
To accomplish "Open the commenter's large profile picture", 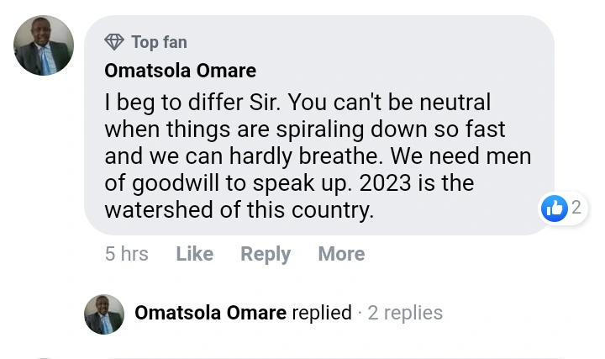I will [x=44, y=45].
